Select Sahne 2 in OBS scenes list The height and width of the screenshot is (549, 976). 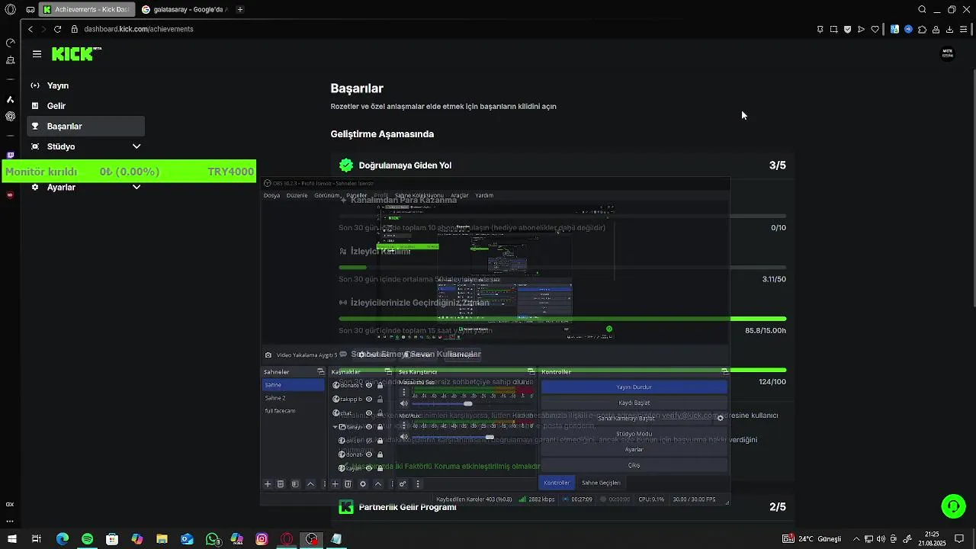pyautogui.click(x=294, y=398)
